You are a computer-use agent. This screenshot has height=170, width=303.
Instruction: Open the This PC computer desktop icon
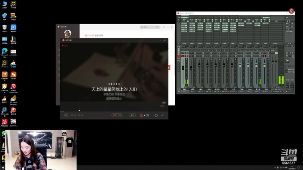(x=5, y=5)
